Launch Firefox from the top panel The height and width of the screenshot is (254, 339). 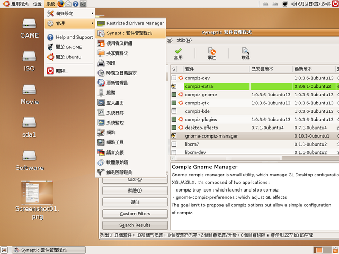pyautogui.click(x=61, y=4)
